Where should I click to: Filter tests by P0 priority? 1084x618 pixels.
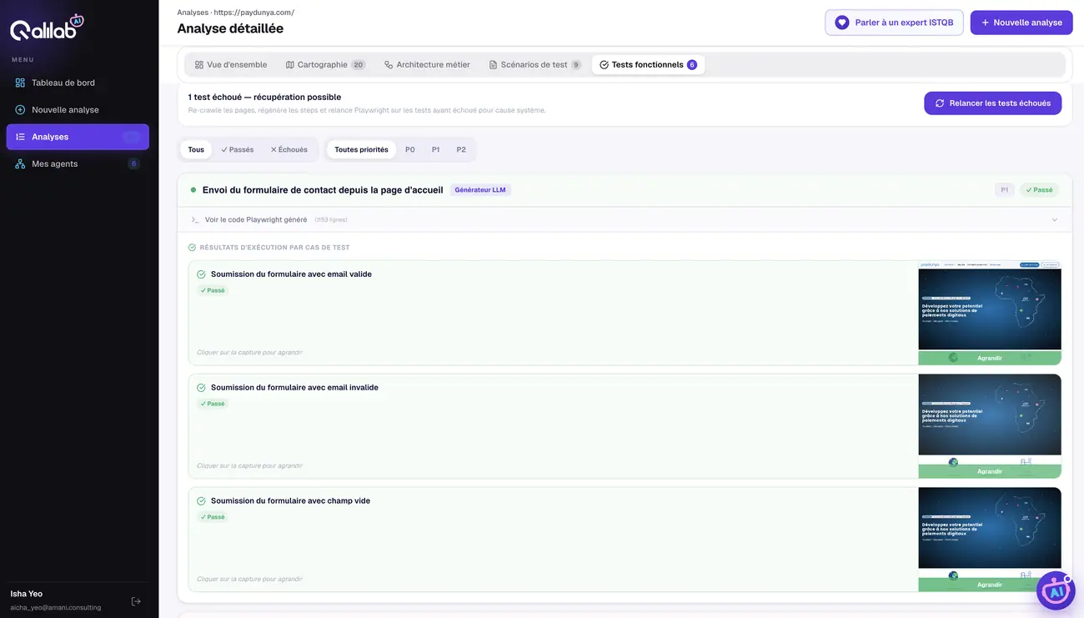[410, 149]
